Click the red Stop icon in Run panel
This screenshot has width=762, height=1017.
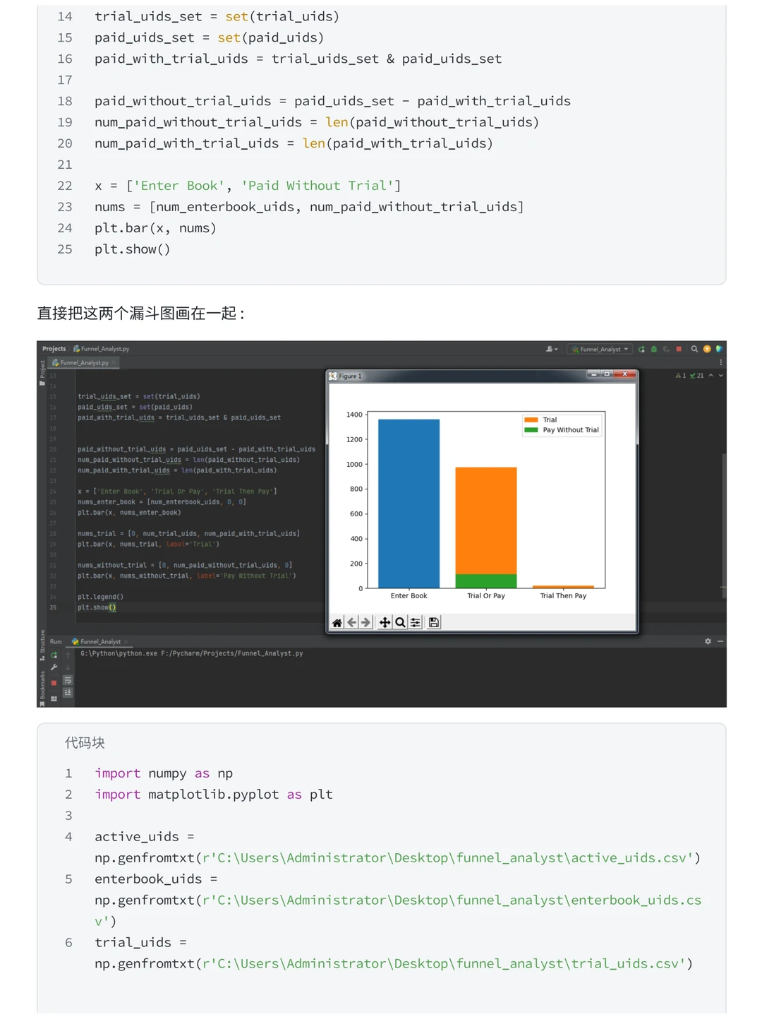pyautogui.click(x=54, y=683)
